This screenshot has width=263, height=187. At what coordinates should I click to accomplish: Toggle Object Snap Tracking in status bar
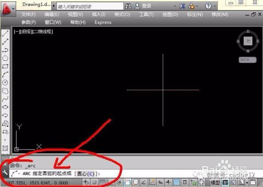143,183
